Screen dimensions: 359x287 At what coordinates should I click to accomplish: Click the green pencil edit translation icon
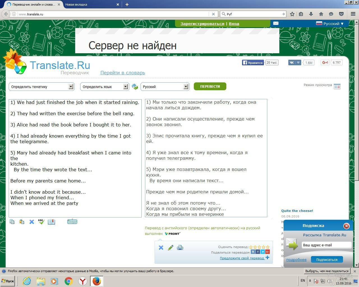[x=171, y=247]
